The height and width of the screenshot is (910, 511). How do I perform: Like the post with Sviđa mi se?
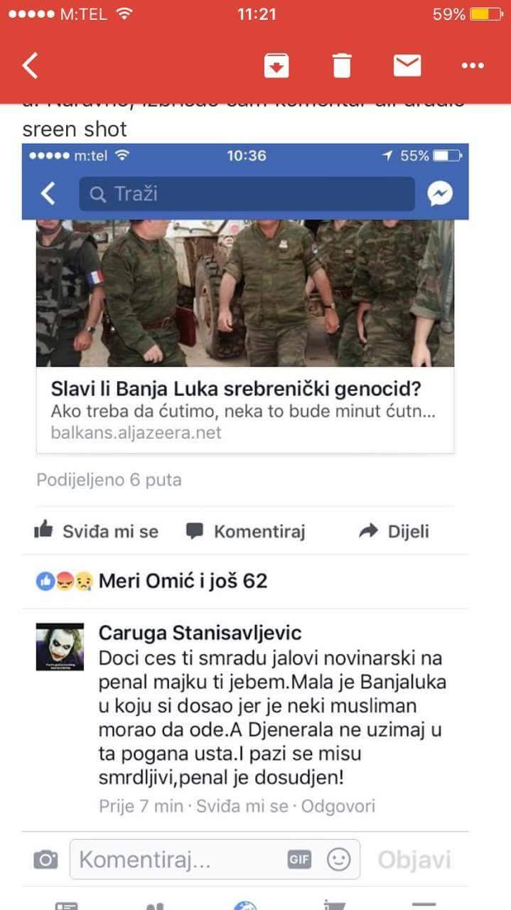tap(97, 531)
